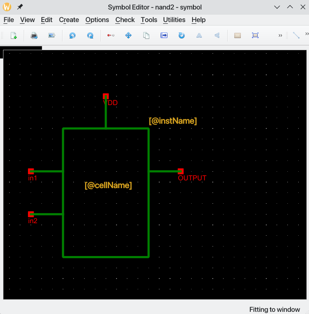Viewport: 309px width, 314px height.
Task: Click the redo arrow icon
Action: tap(90, 35)
